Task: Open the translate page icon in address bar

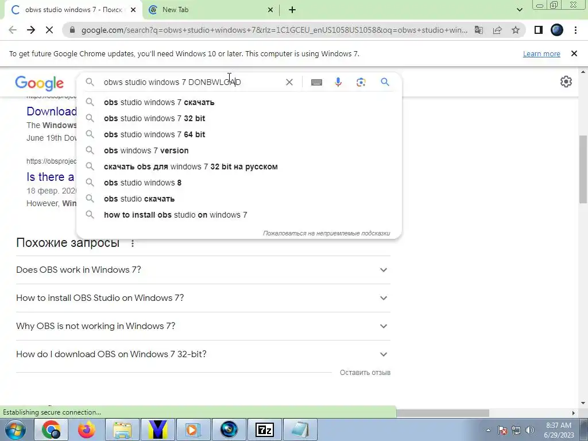Action: click(478, 30)
